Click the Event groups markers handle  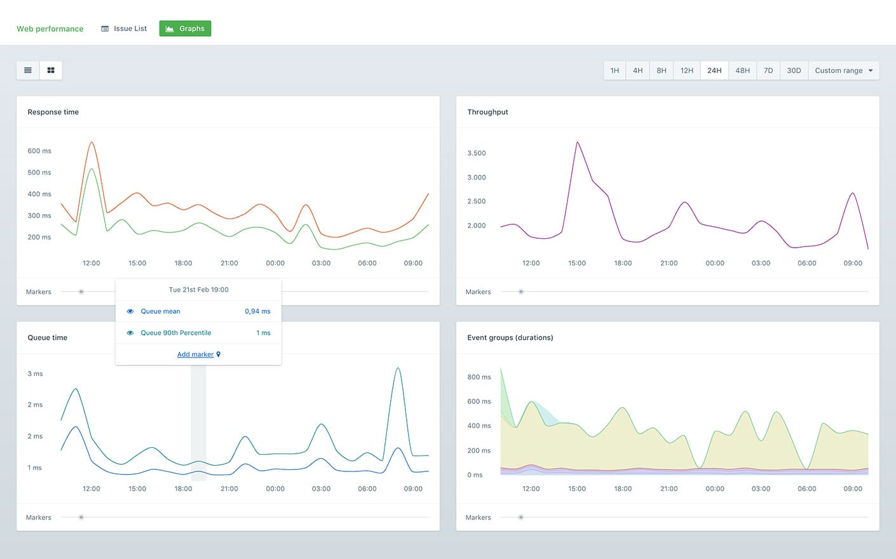521,517
